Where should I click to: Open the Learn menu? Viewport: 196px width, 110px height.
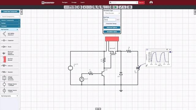[x=82, y=2]
